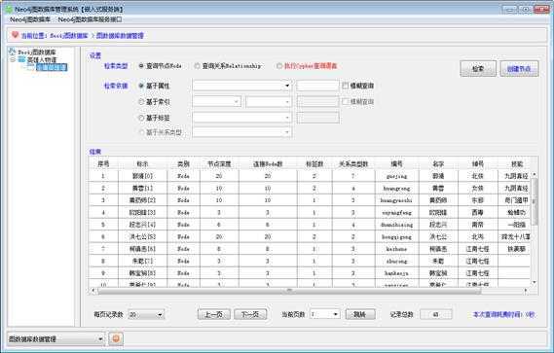Click the results table scroll-down arrow
This screenshot has height=353, width=554.
coord(535,282)
